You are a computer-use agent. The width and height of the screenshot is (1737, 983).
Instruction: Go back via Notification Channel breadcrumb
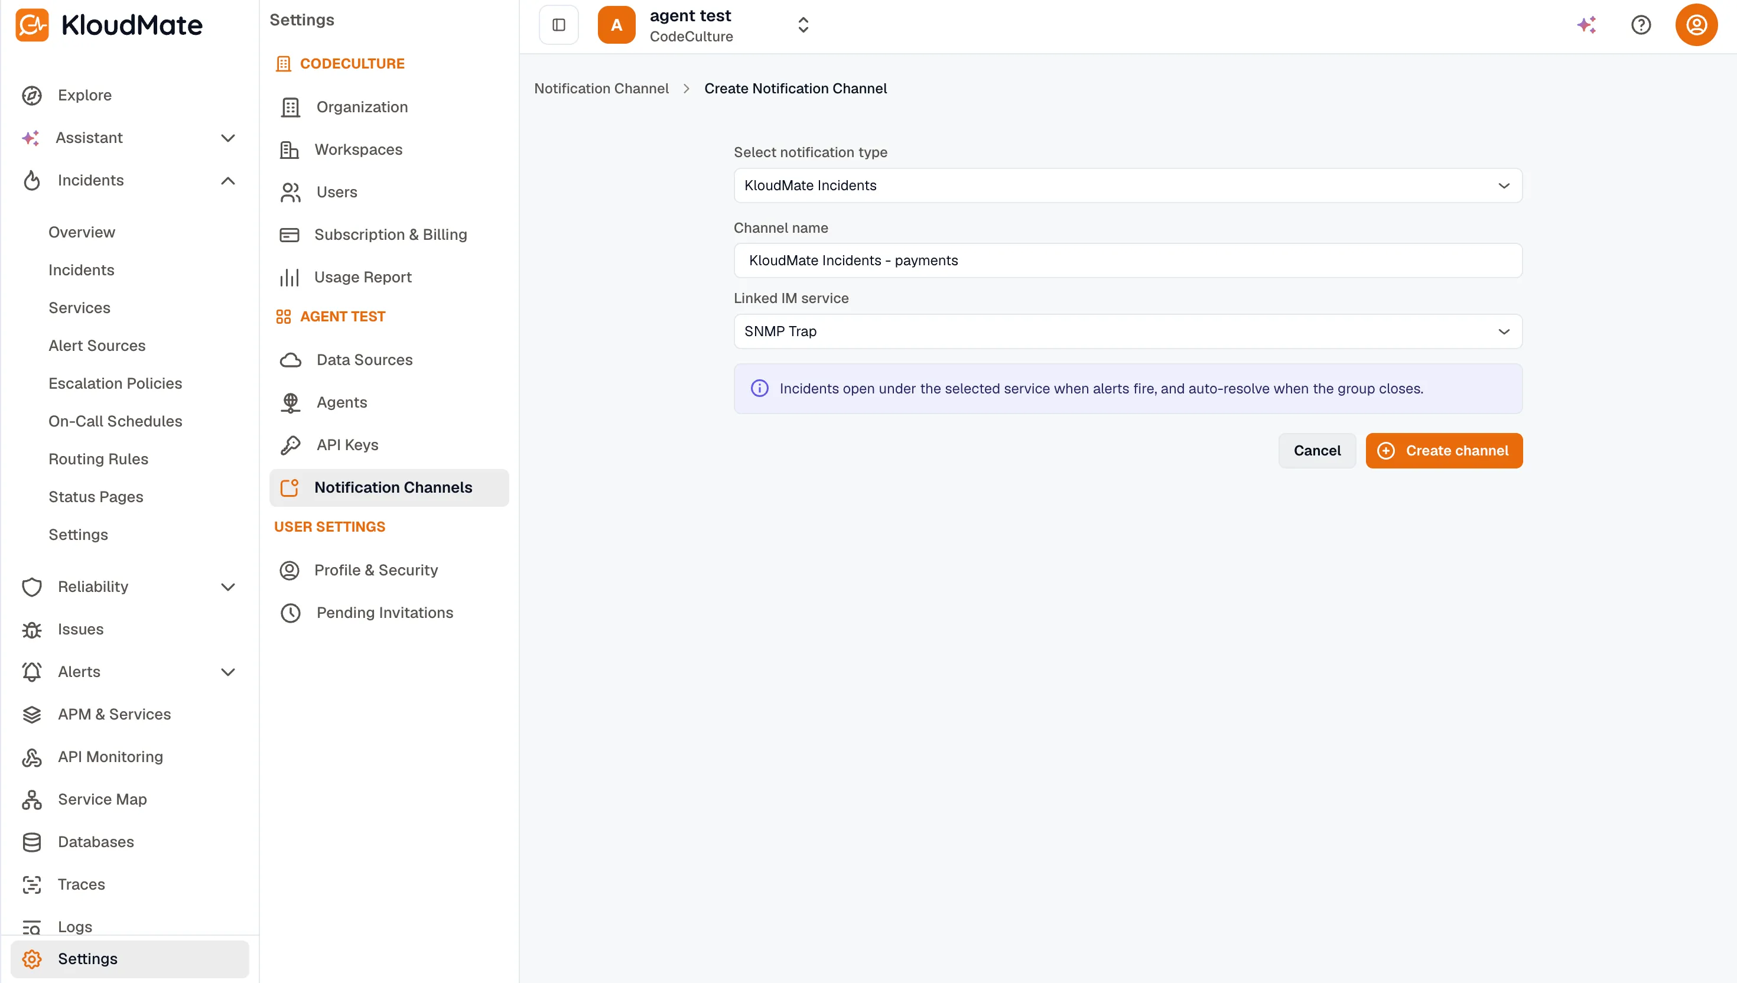click(x=601, y=89)
